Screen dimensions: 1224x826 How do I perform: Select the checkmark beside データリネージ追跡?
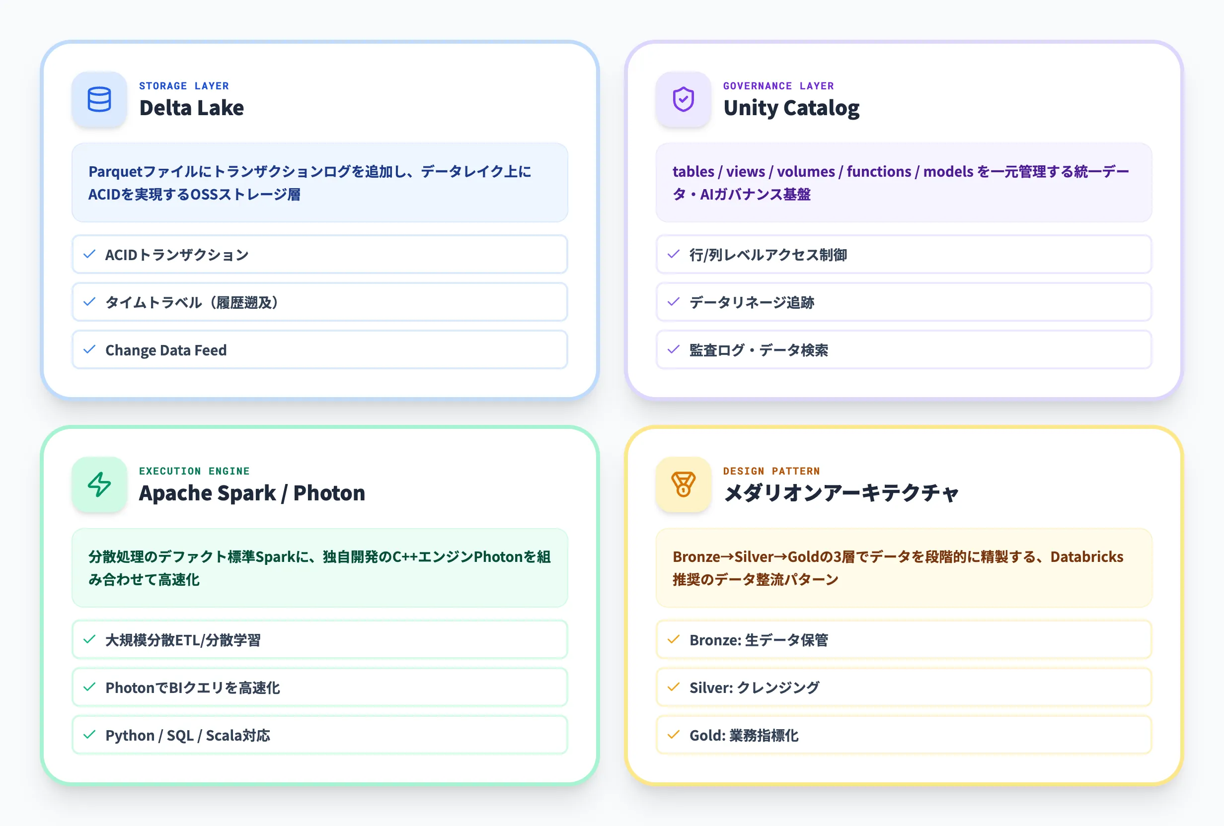(x=673, y=302)
